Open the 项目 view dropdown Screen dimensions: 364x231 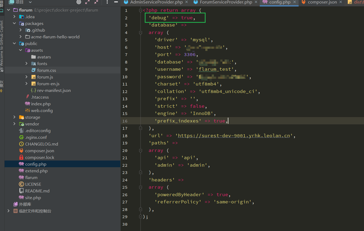point(30,2)
